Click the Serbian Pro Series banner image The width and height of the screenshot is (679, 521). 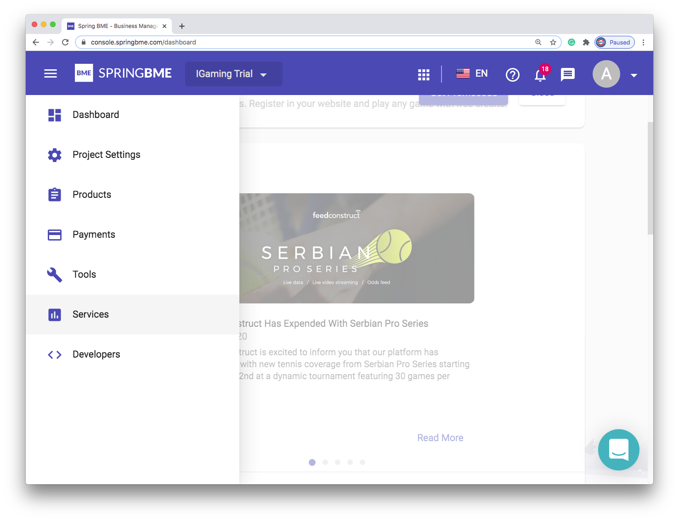point(356,248)
